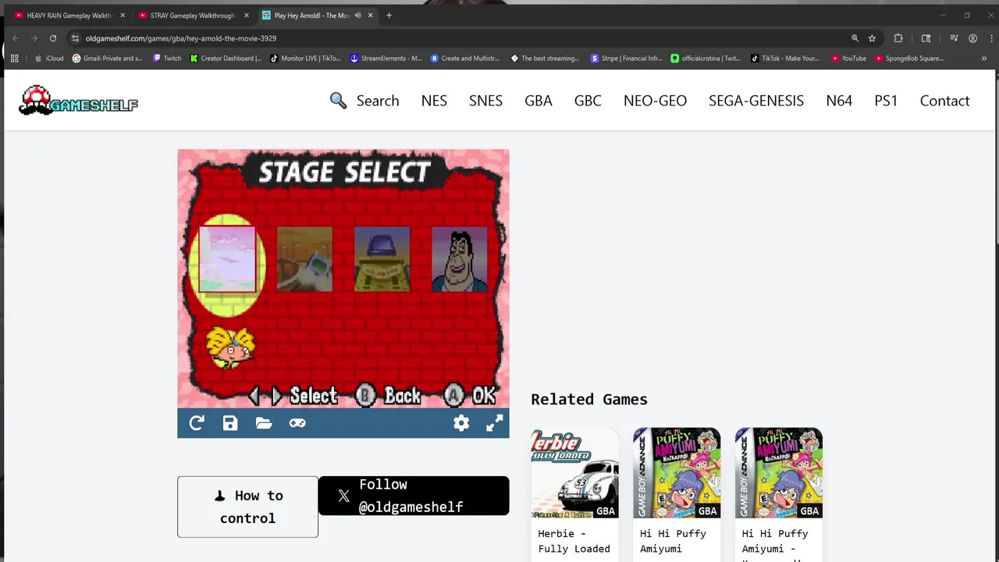Screen dimensions: 999x562
Task: Click the browser back arrow
Action: coord(16,38)
